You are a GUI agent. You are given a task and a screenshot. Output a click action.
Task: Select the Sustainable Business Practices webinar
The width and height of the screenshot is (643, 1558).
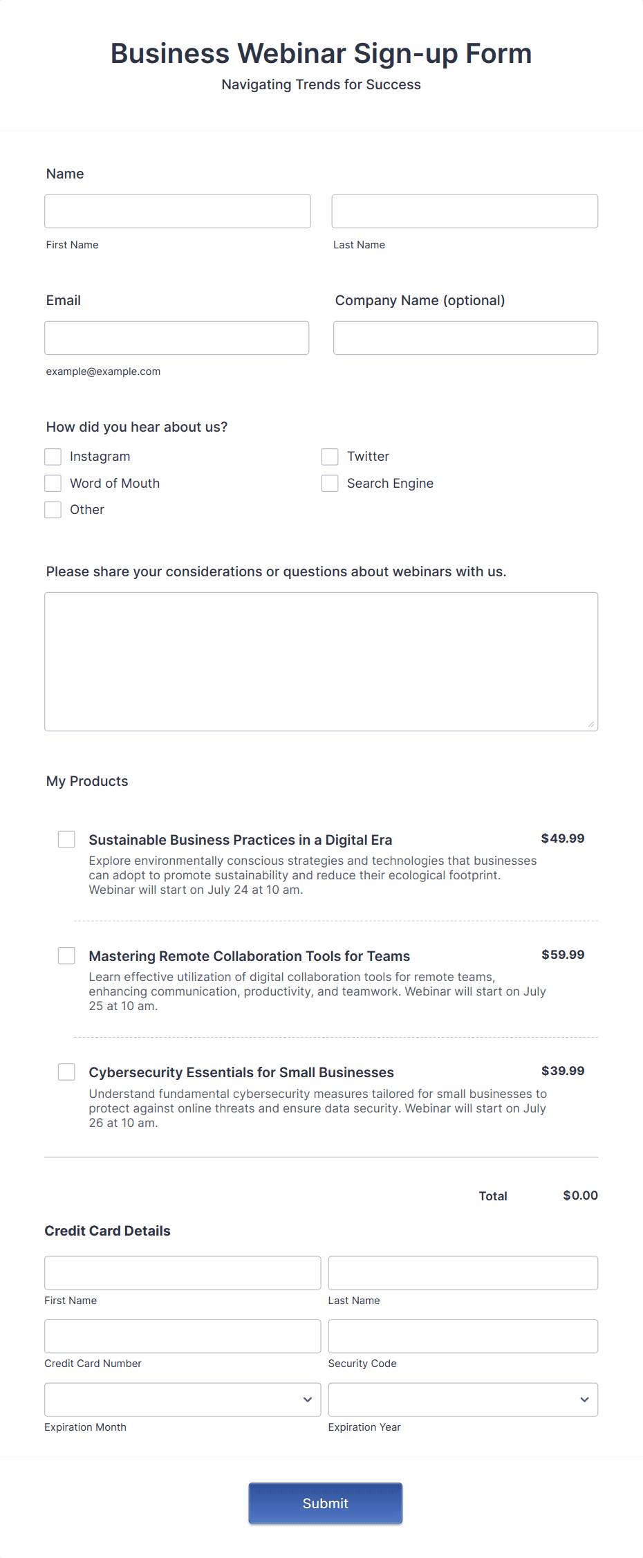[x=66, y=839]
